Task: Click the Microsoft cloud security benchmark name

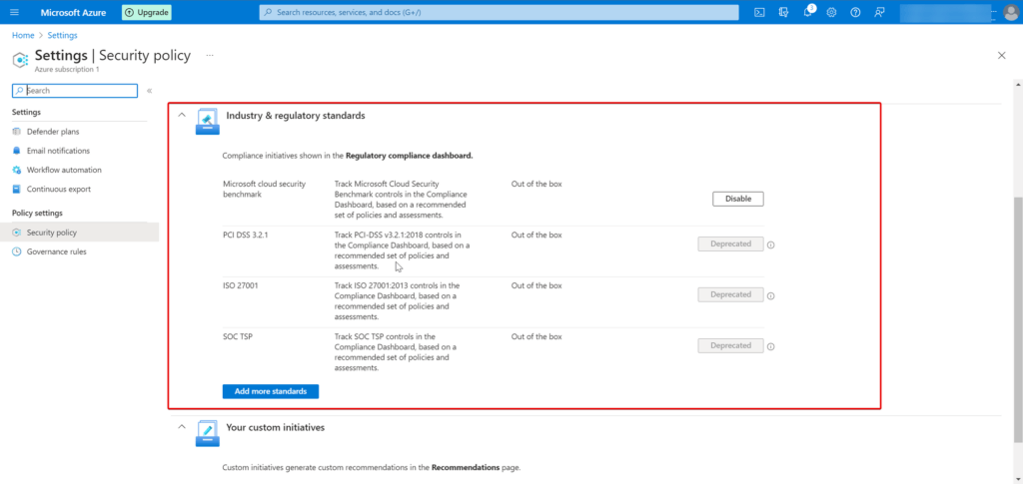Action: tap(264, 189)
